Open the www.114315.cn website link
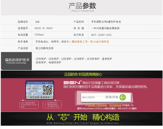 pyautogui.click(x=97, y=109)
